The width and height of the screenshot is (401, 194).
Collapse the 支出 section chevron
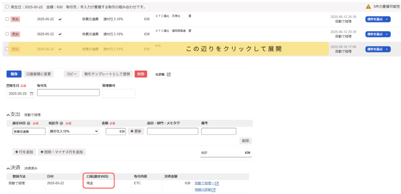tap(8, 115)
